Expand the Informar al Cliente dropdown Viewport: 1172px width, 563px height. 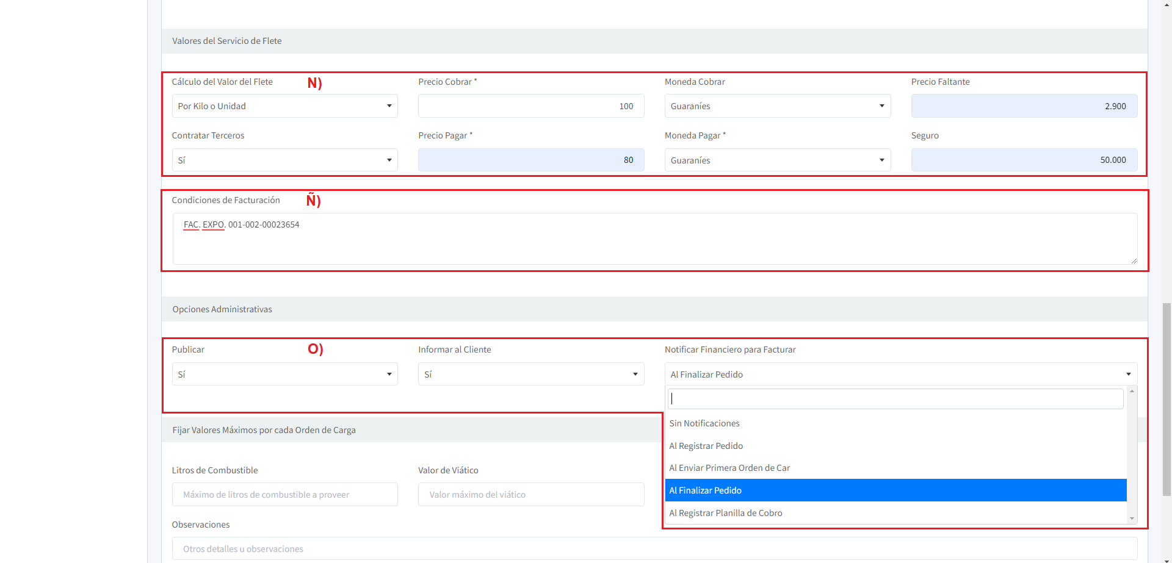click(530, 375)
